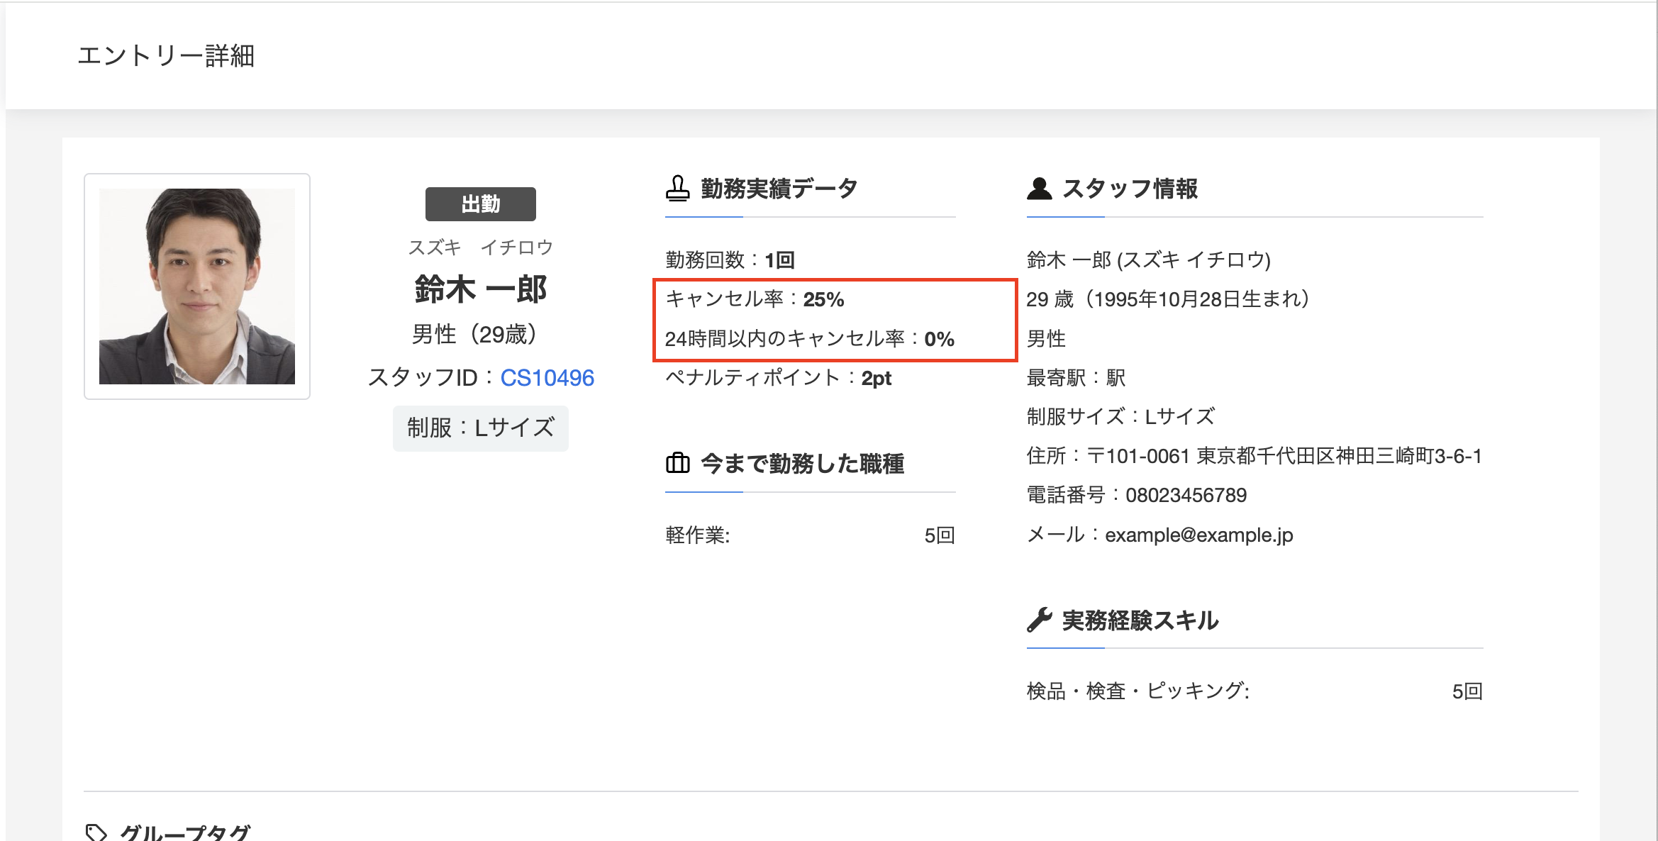Select the スタッフ情報 section heading
This screenshot has height=841, width=1658.
pyautogui.click(x=1130, y=189)
